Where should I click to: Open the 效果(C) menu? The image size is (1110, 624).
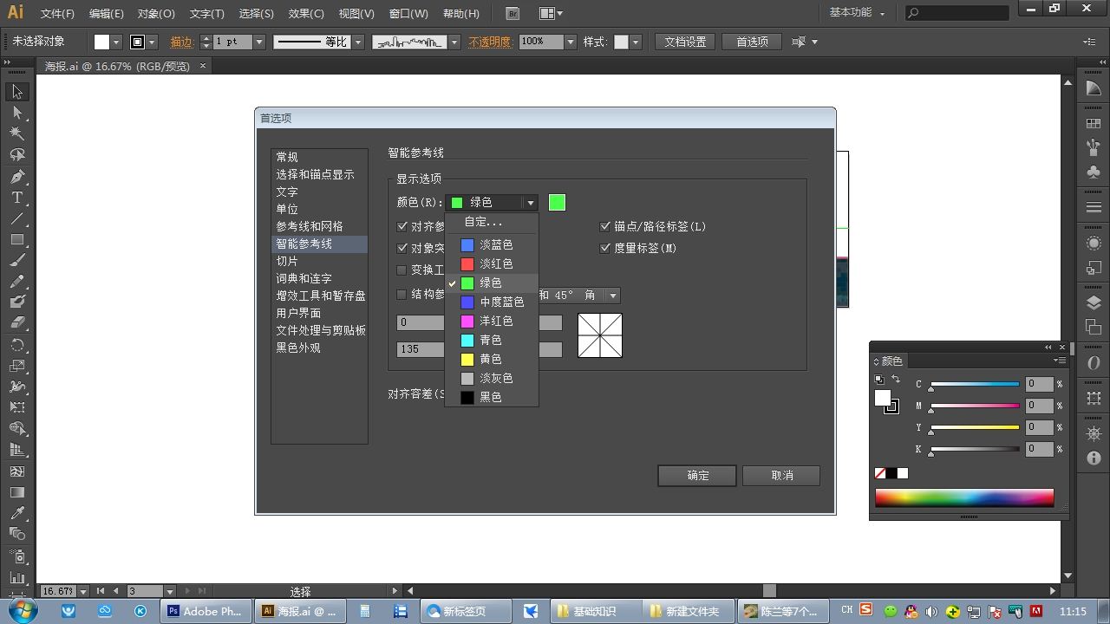click(306, 14)
